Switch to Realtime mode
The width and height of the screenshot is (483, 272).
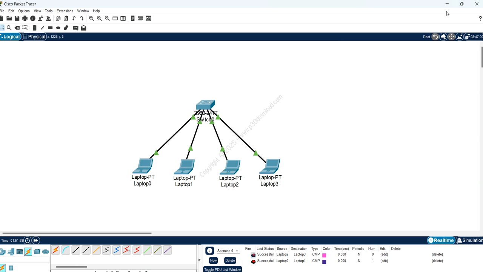coord(441,240)
